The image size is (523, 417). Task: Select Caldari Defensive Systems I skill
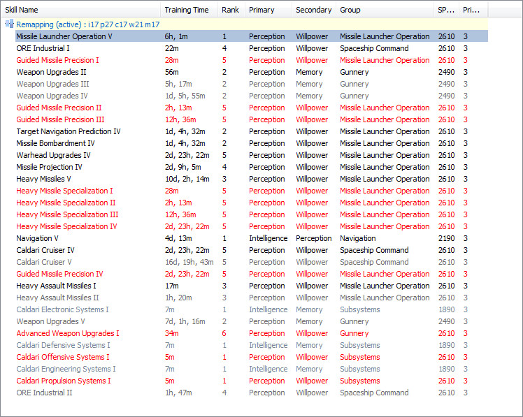[63, 345]
